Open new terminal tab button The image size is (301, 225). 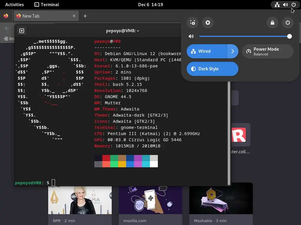click(x=22, y=31)
